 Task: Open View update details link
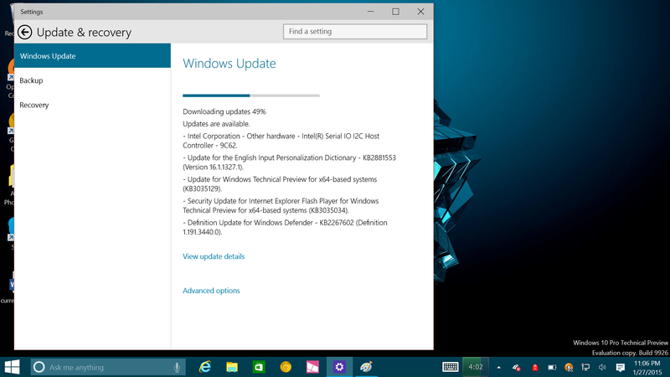214,256
